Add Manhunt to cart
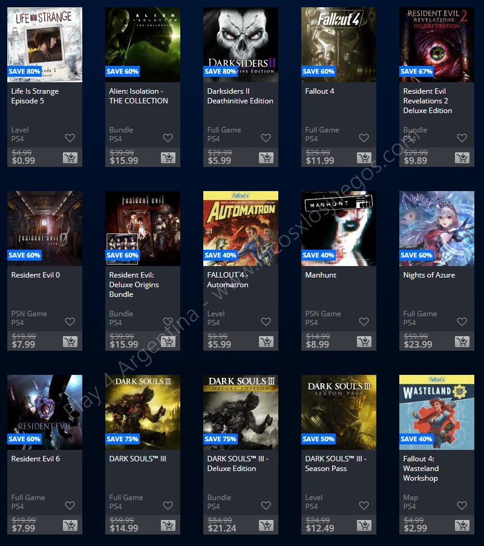This screenshot has height=546, width=484. [x=364, y=342]
